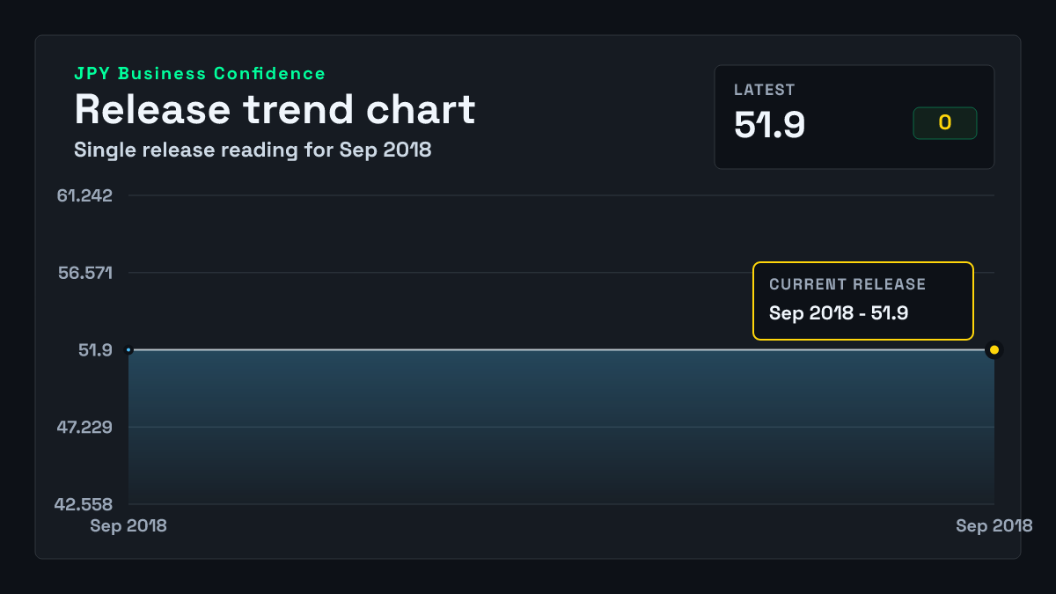Click the right Sep 2018 x-axis label
Screen dimensions: 1056x594
point(994,526)
